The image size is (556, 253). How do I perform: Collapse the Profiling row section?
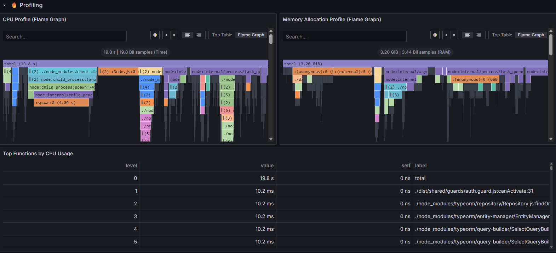(x=5, y=5)
